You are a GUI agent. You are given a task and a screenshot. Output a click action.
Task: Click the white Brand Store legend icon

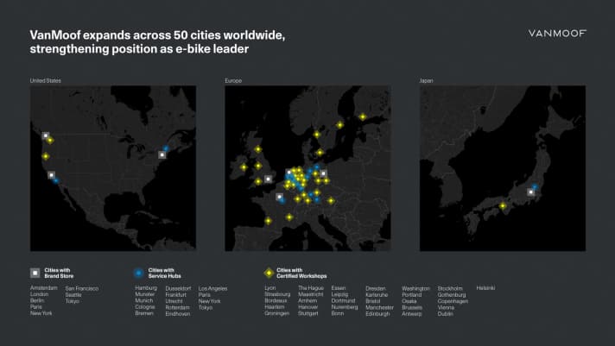click(x=35, y=272)
